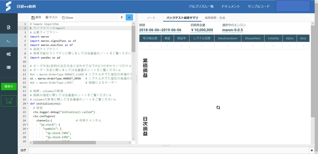The image size is (318, 154).
Task: Click the 損益率 column header
Action: 182,38
